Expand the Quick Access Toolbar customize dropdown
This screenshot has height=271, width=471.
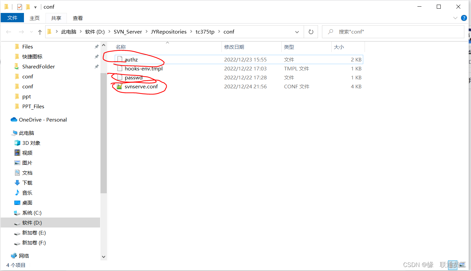(x=35, y=7)
